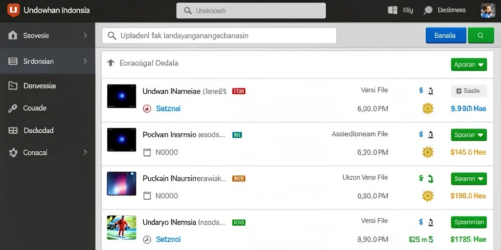Select Couade in the sidebar

coord(47,108)
